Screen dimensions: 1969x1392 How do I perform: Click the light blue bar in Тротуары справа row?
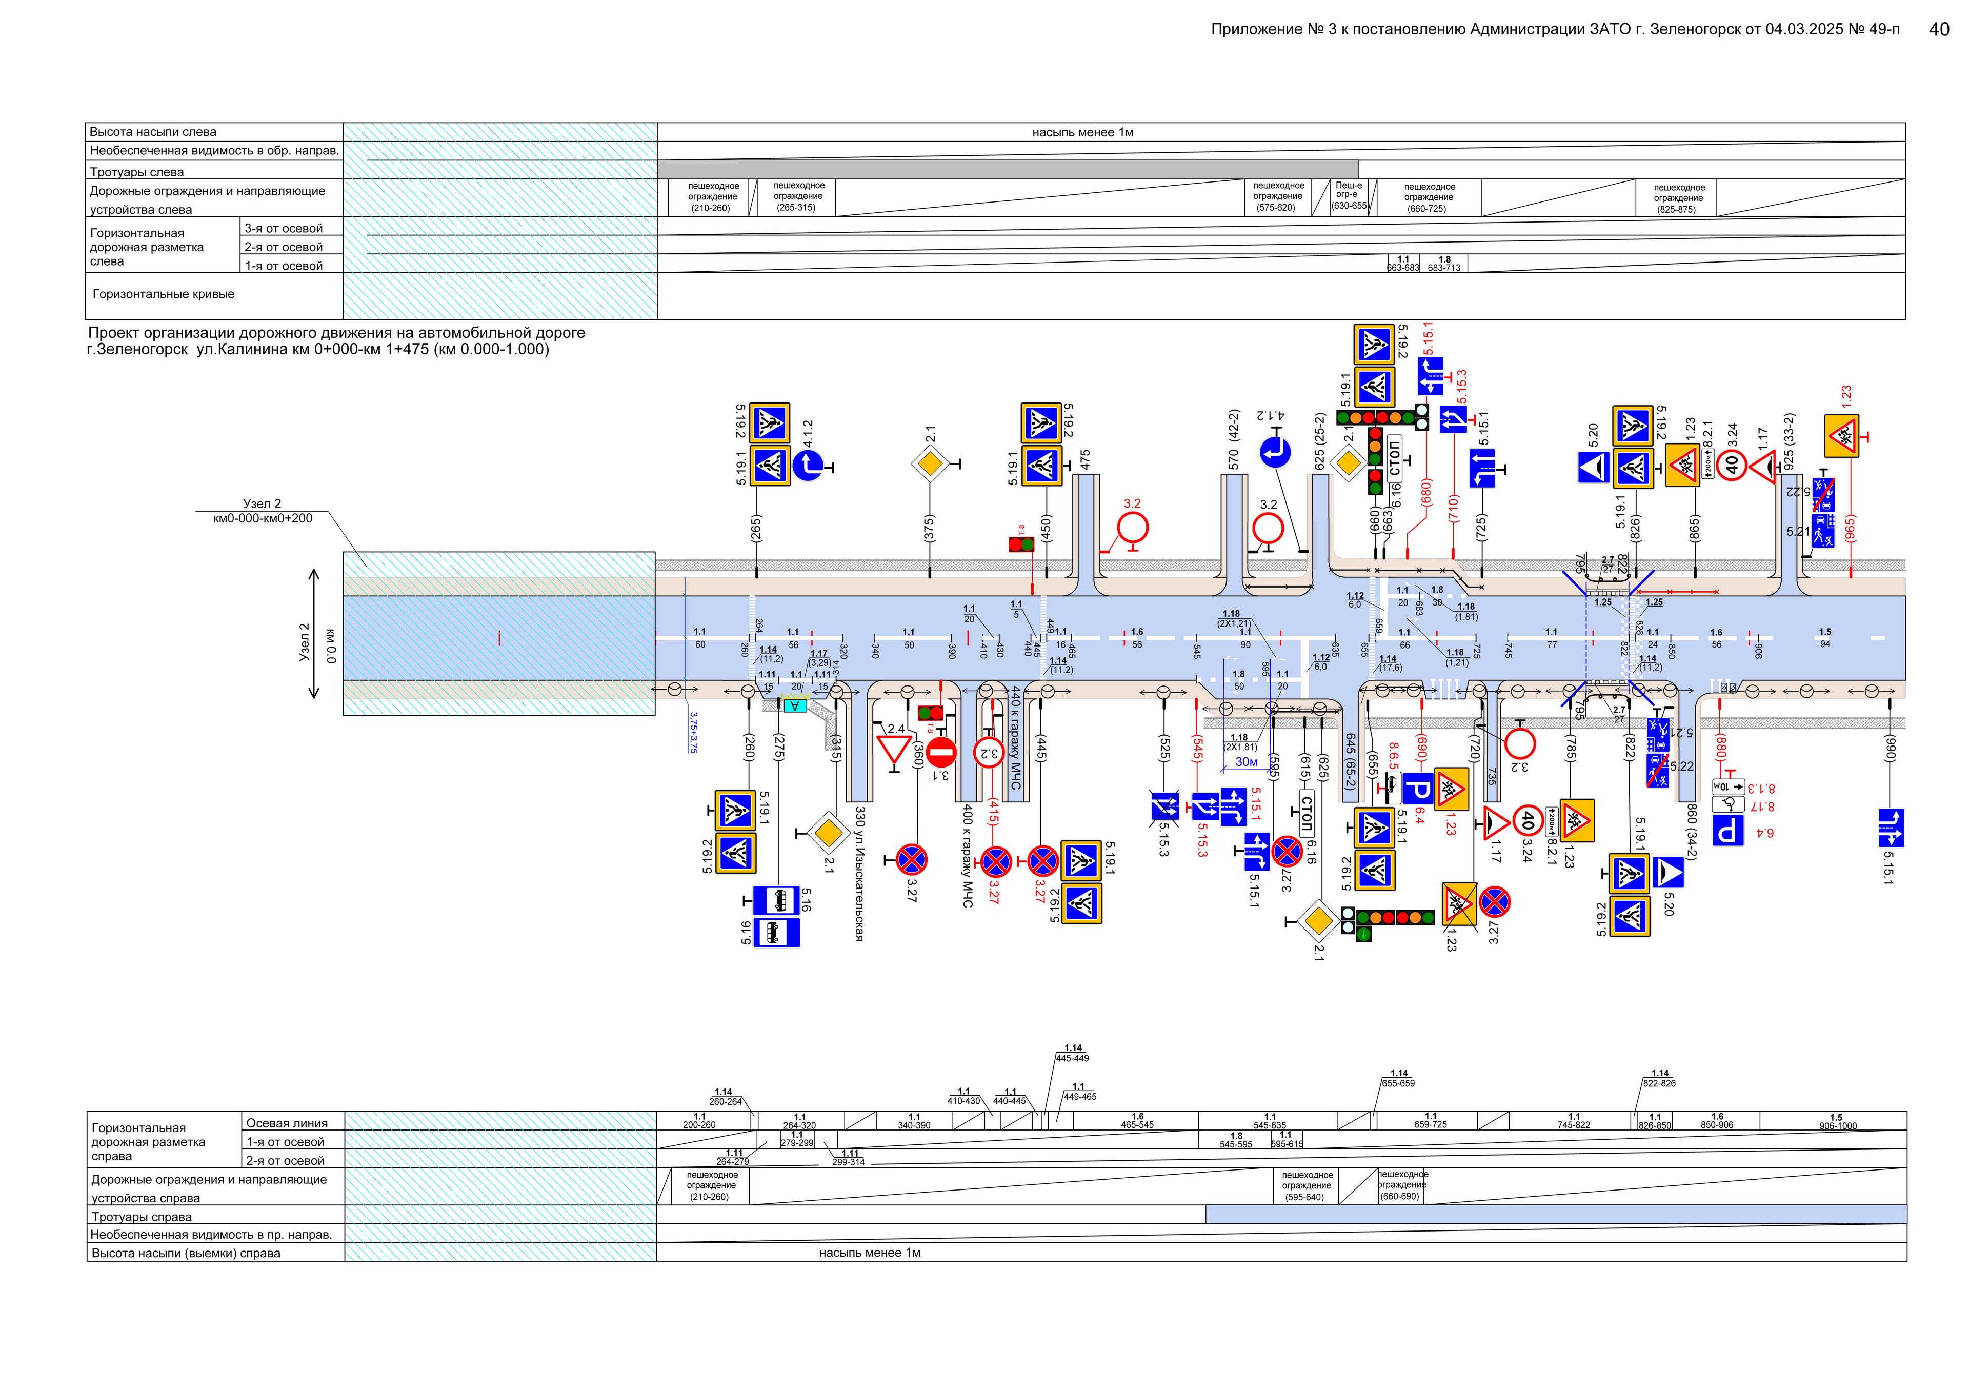coord(1556,1215)
